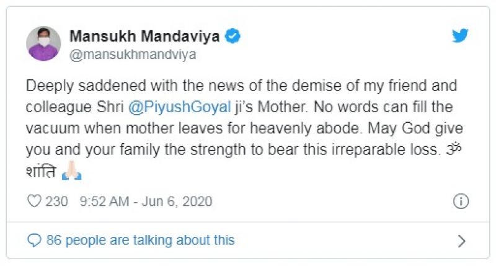This screenshot has width=496, height=266.
Task: Click "86 people are talking about this"
Action: point(139,239)
